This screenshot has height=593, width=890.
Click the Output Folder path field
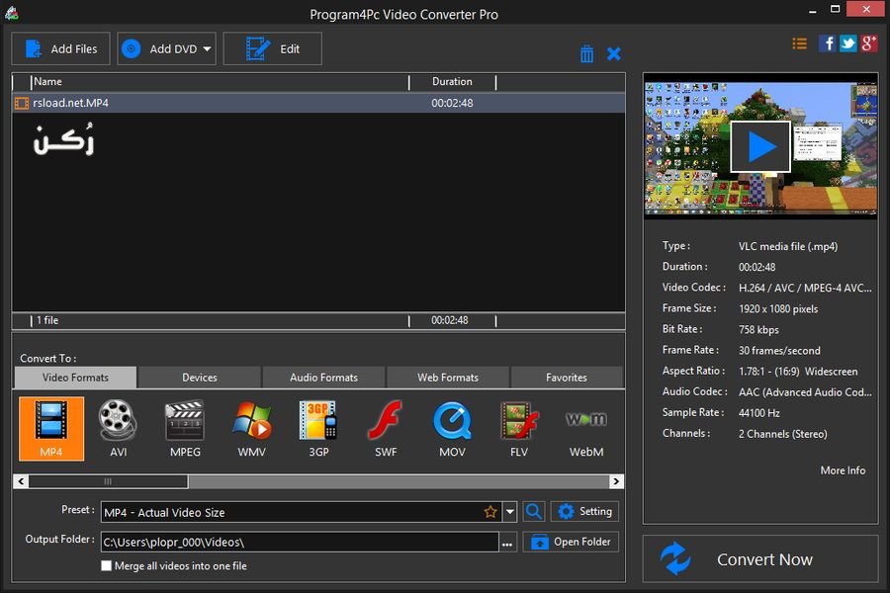pos(300,542)
